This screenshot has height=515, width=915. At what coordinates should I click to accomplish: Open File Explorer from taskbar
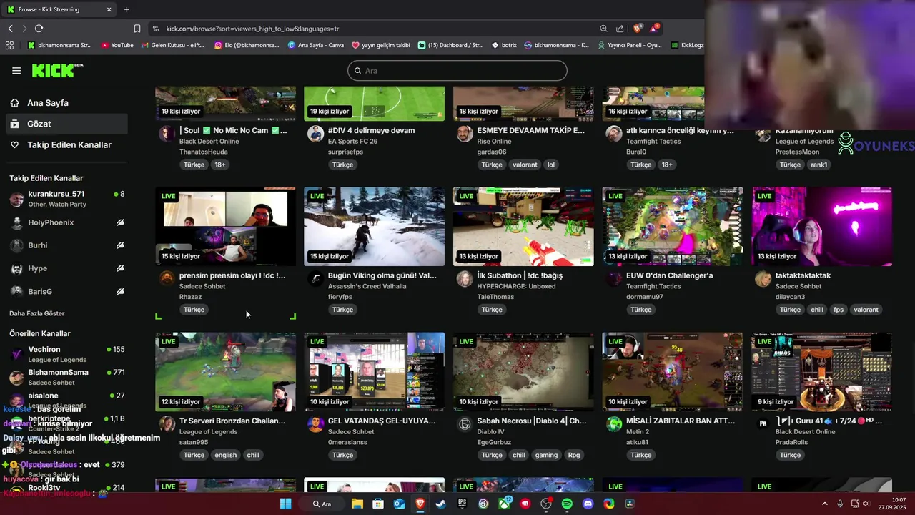tap(357, 504)
